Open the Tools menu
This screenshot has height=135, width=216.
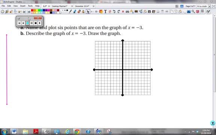(30, 6)
